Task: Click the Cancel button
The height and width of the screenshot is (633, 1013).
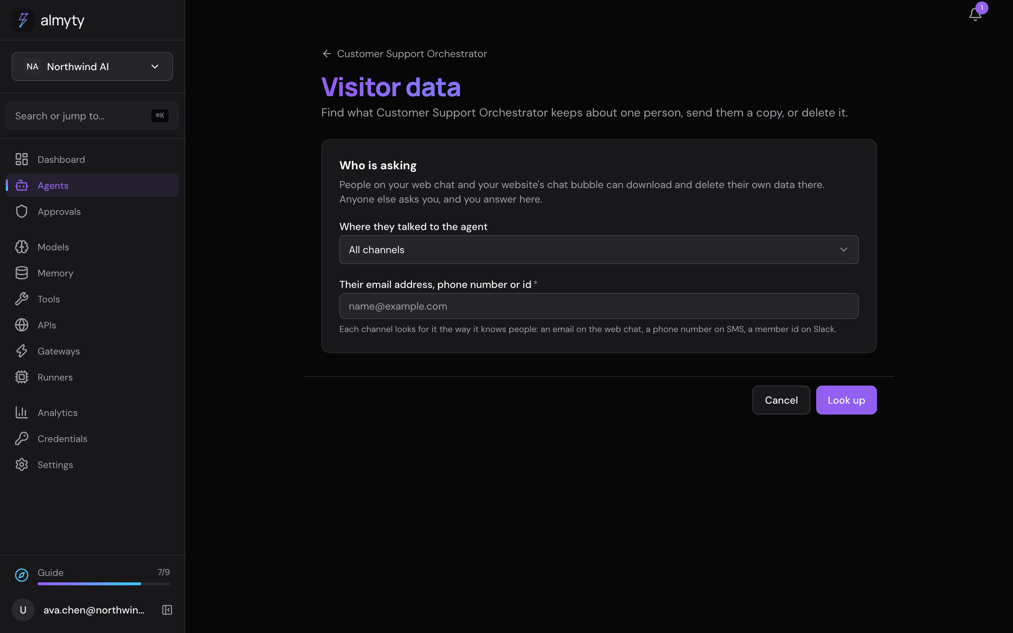Action: pyautogui.click(x=781, y=400)
